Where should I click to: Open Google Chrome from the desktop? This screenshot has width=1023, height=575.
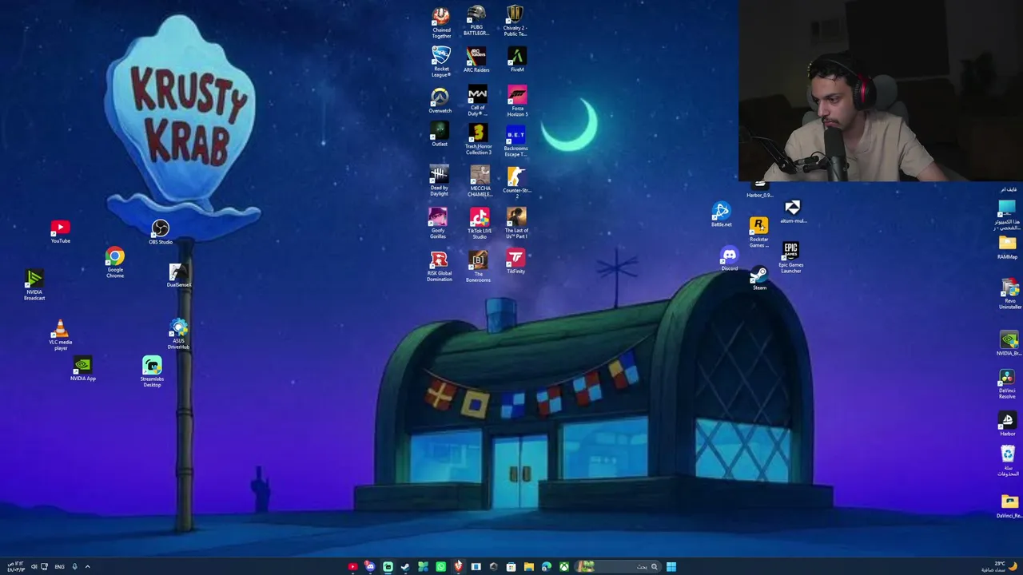(x=115, y=263)
